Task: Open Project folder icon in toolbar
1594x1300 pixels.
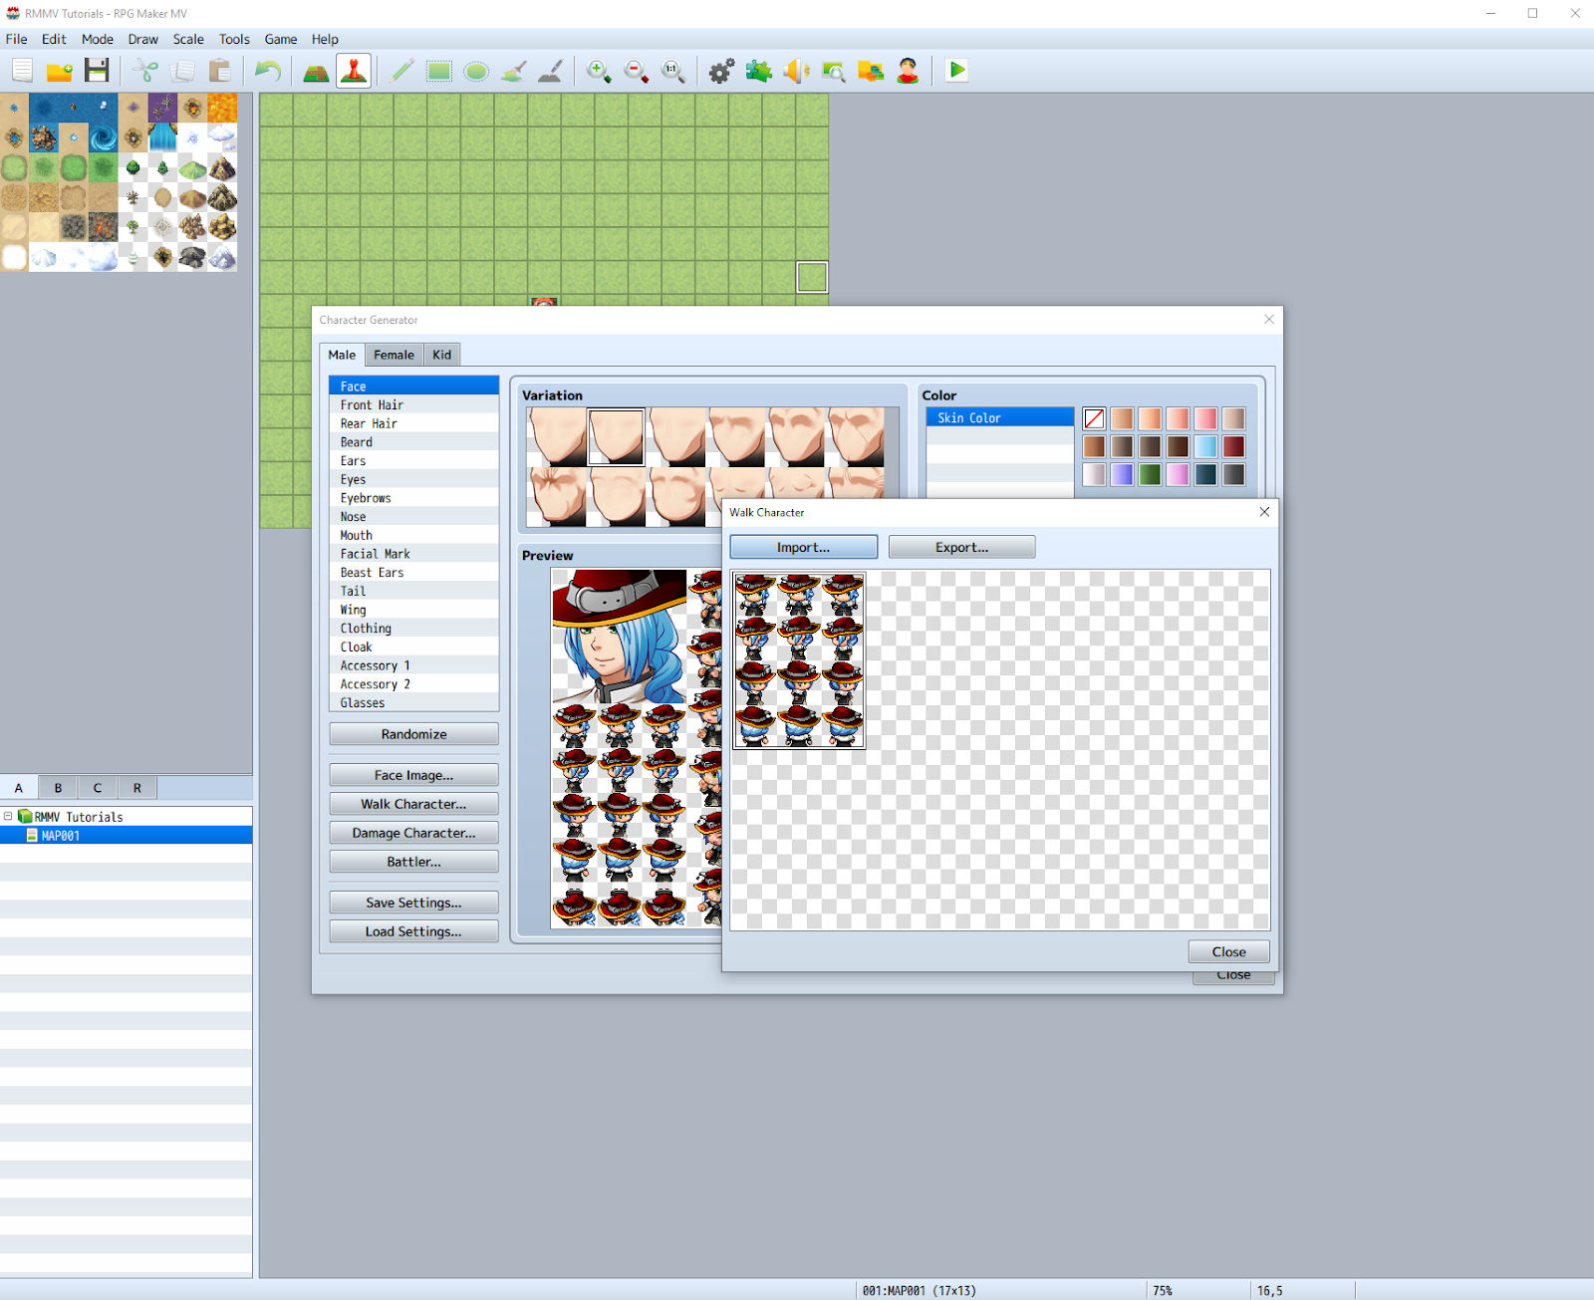Action: 60,71
